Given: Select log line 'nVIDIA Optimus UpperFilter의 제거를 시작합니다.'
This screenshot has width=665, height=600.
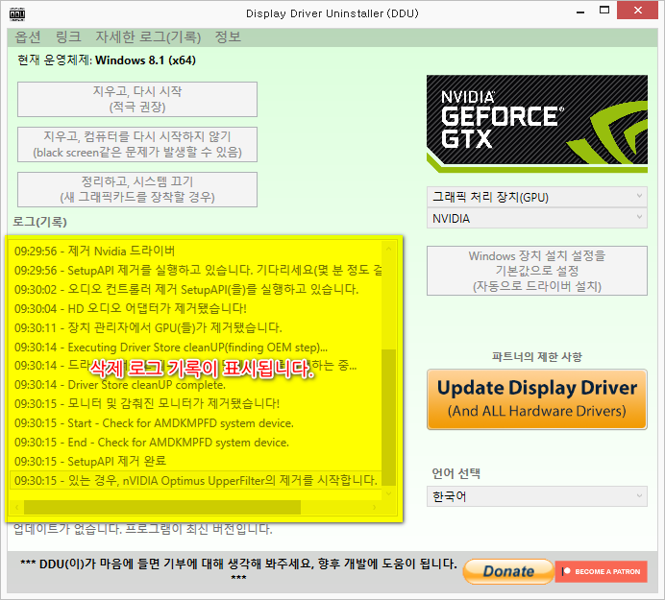Looking at the screenshot, I should (195, 480).
